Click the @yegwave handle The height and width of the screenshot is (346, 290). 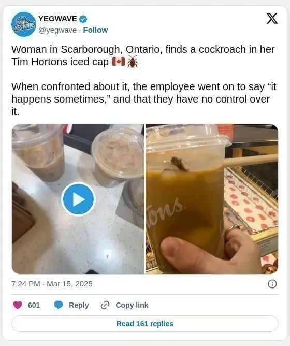click(57, 30)
